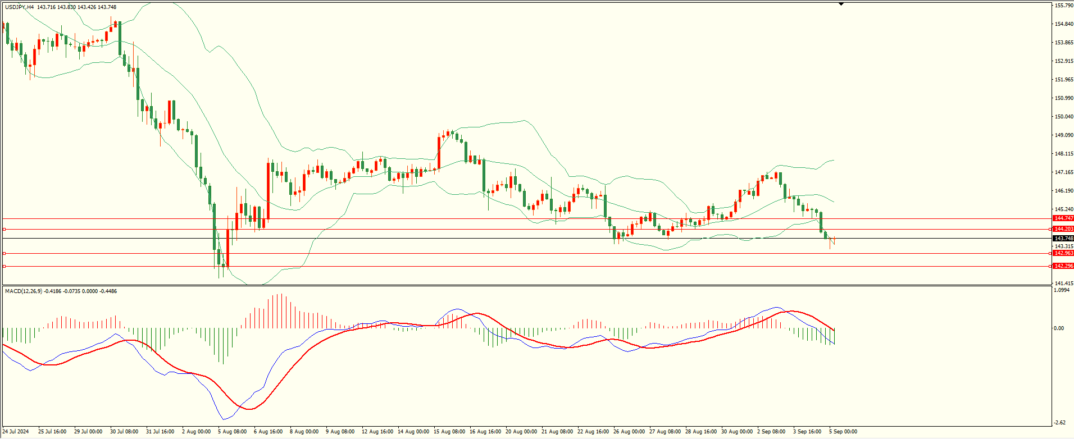Click the 155.790 value on price scale
Screen dimensions: 1074x439
[1064, 6]
